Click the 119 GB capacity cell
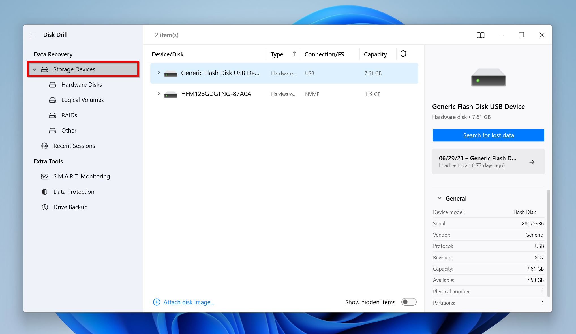The width and height of the screenshot is (576, 334). click(x=372, y=94)
